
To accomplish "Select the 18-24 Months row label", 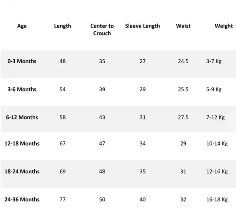I will tap(22, 171).
